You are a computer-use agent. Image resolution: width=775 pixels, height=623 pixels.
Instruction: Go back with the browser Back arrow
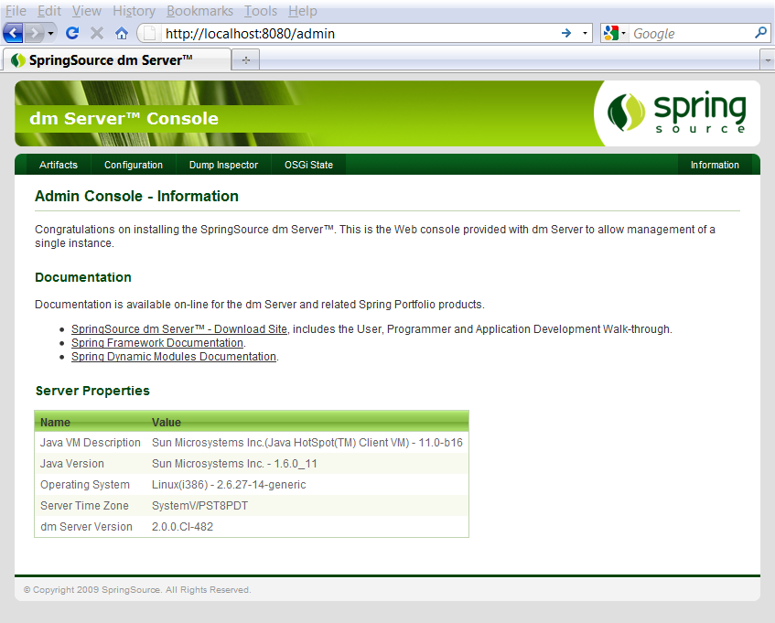[13, 34]
